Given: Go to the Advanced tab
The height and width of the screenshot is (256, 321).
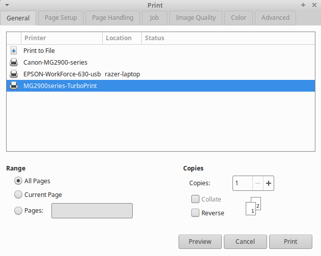Looking at the screenshot, I should (275, 18).
